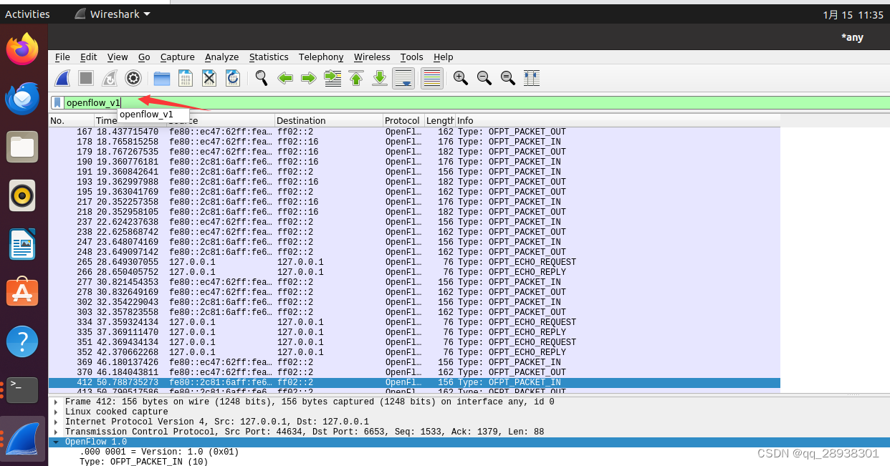Sort packets by Length column
The height and width of the screenshot is (466, 890).
(440, 121)
